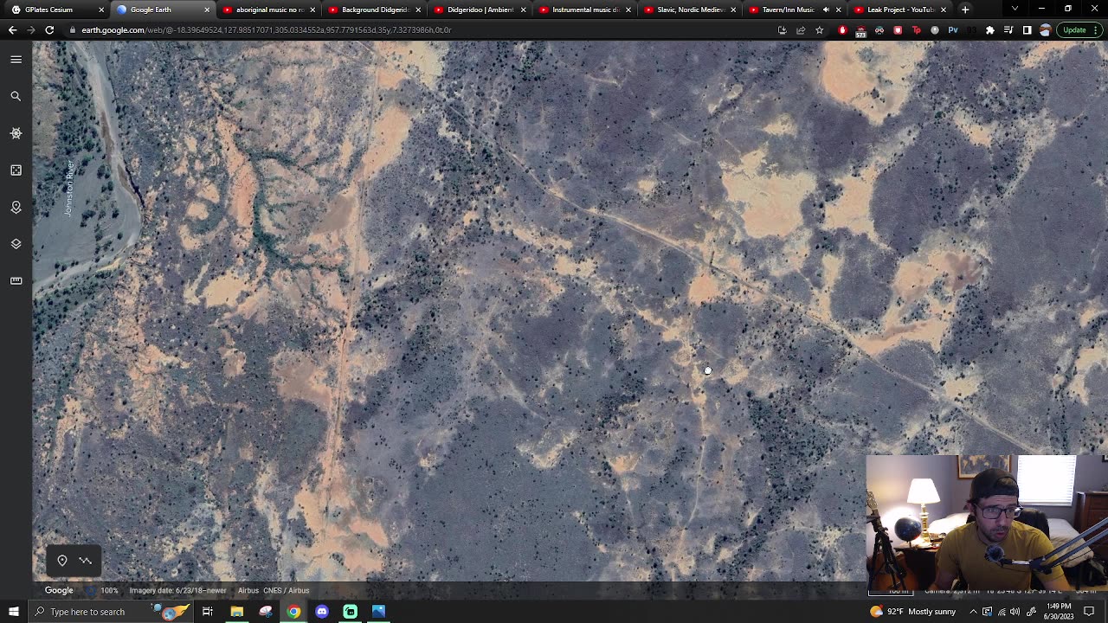
Task: Open Chrome from the taskbar
Action: [x=293, y=612]
